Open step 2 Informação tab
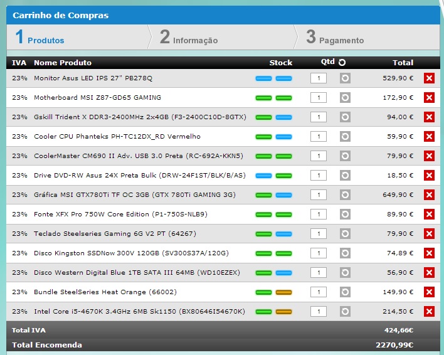Screen dimensions: 444x355 coord(189,38)
